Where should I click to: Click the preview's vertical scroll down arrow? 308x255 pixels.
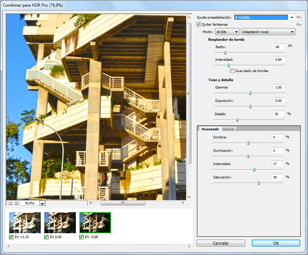[x=189, y=197]
